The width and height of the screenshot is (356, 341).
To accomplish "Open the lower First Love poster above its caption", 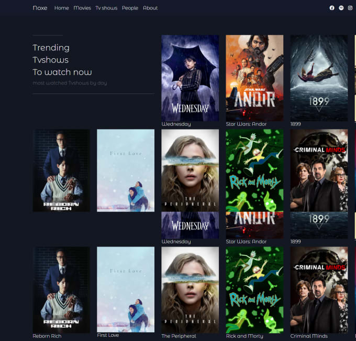I will click(126, 290).
